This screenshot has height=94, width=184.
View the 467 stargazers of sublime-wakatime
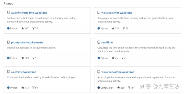[x=25, y=28]
